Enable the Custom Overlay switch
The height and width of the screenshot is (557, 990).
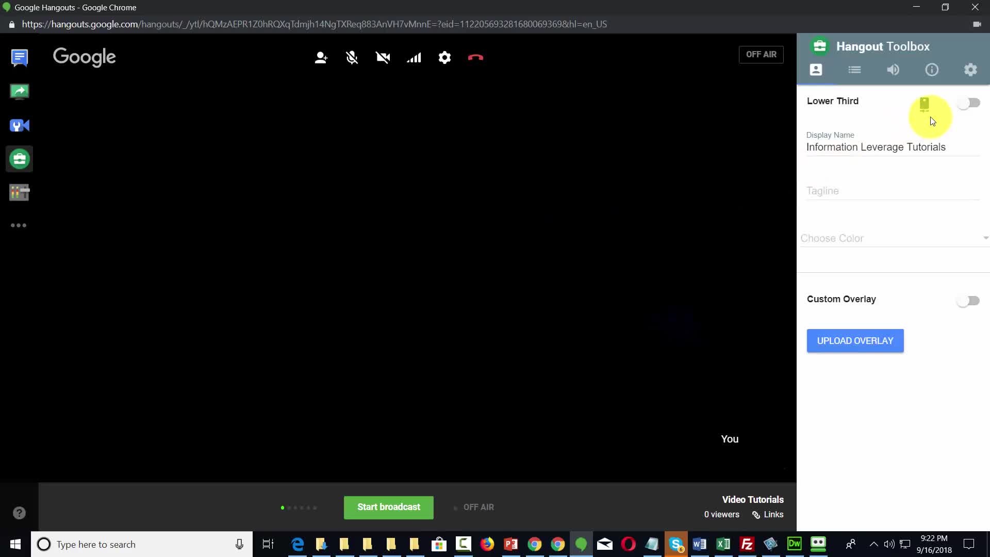[968, 301]
